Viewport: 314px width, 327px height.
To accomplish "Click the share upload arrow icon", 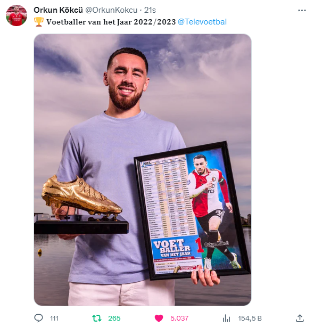I will 300,318.
